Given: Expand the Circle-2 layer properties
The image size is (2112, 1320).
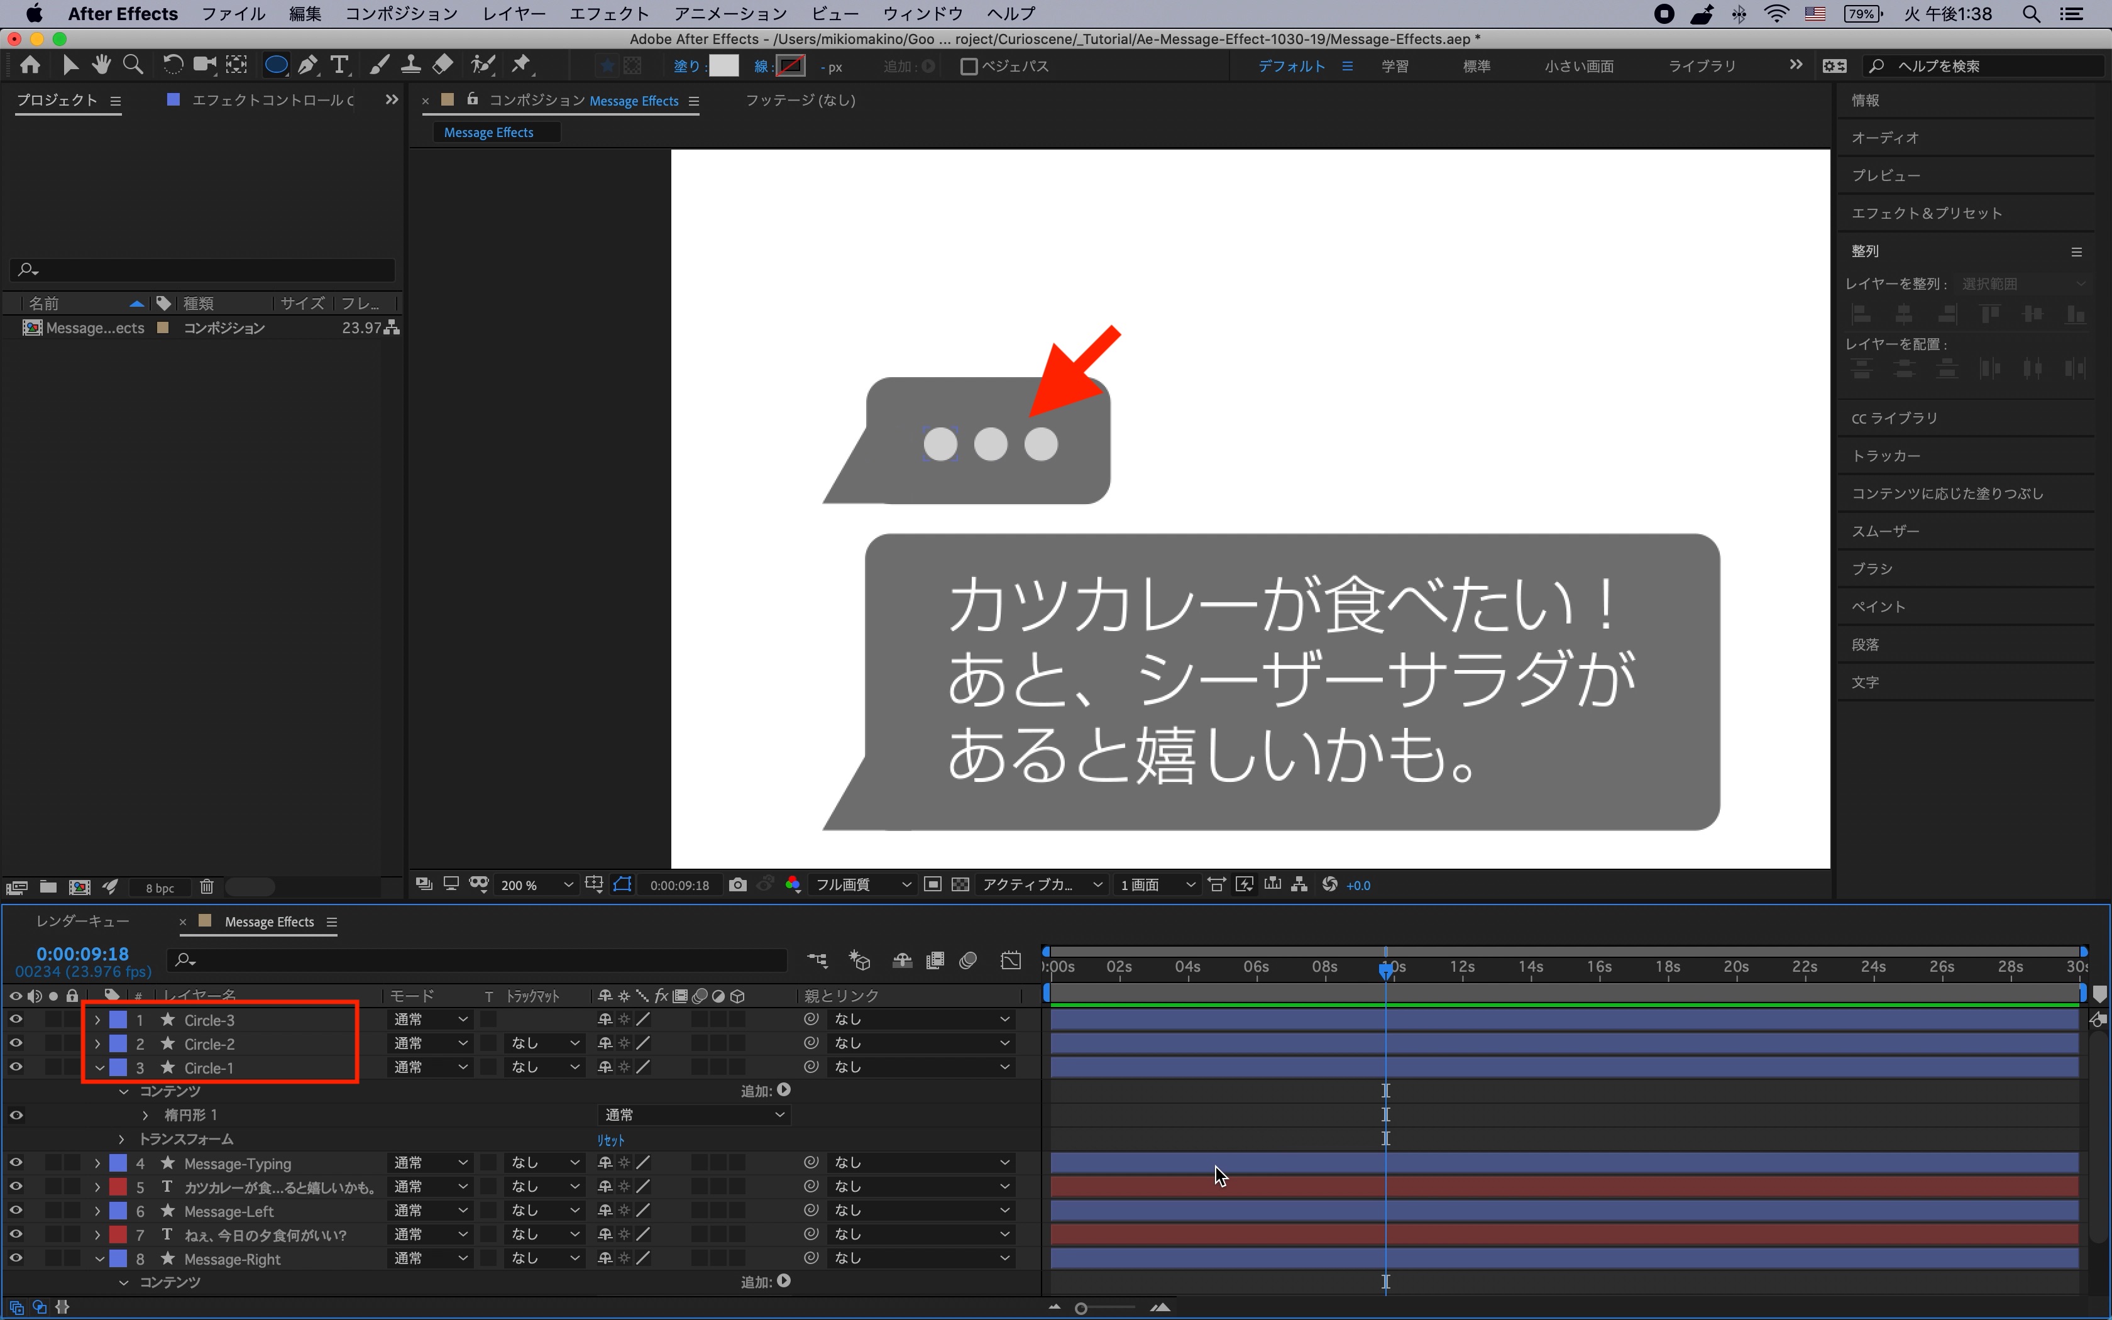Looking at the screenshot, I should click(x=98, y=1043).
